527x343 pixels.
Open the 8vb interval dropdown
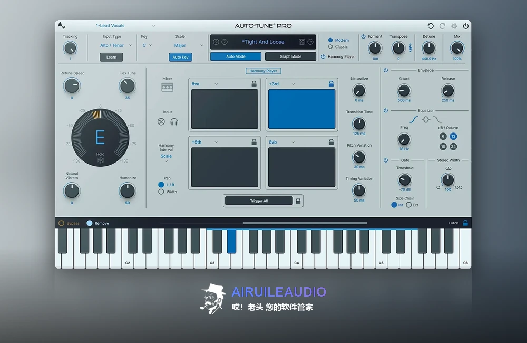click(281, 142)
